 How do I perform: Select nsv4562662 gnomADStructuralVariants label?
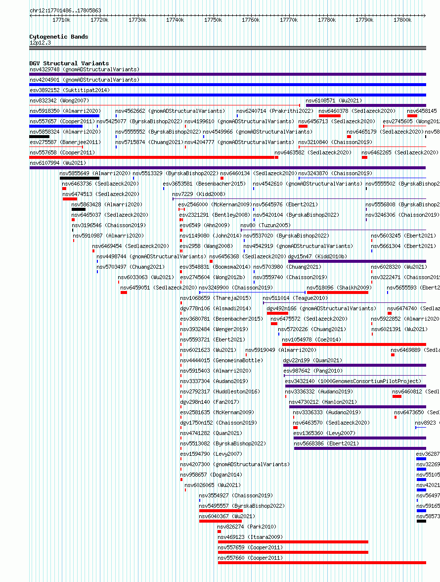170,111
